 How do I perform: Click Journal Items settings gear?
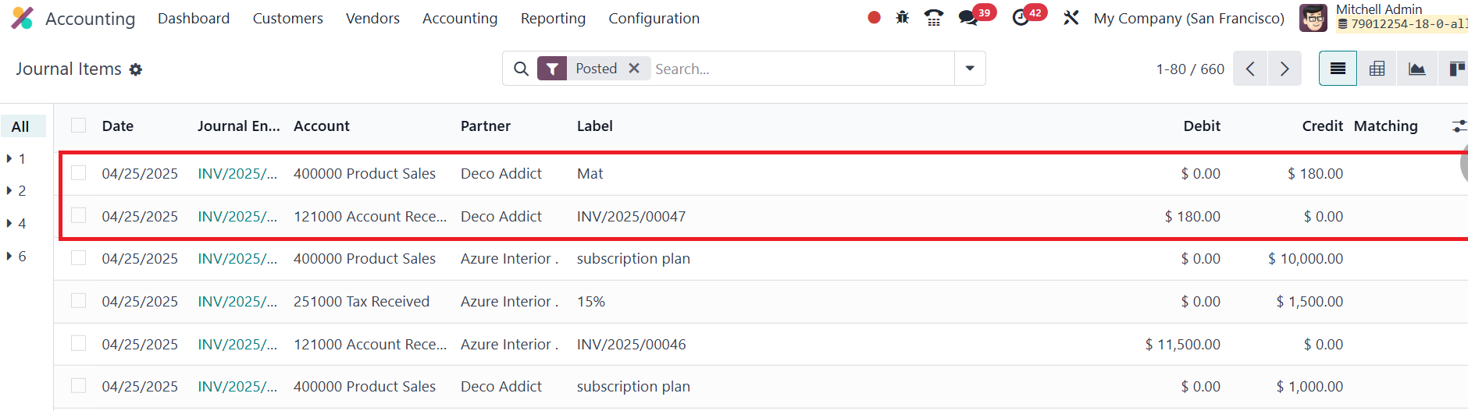point(136,69)
